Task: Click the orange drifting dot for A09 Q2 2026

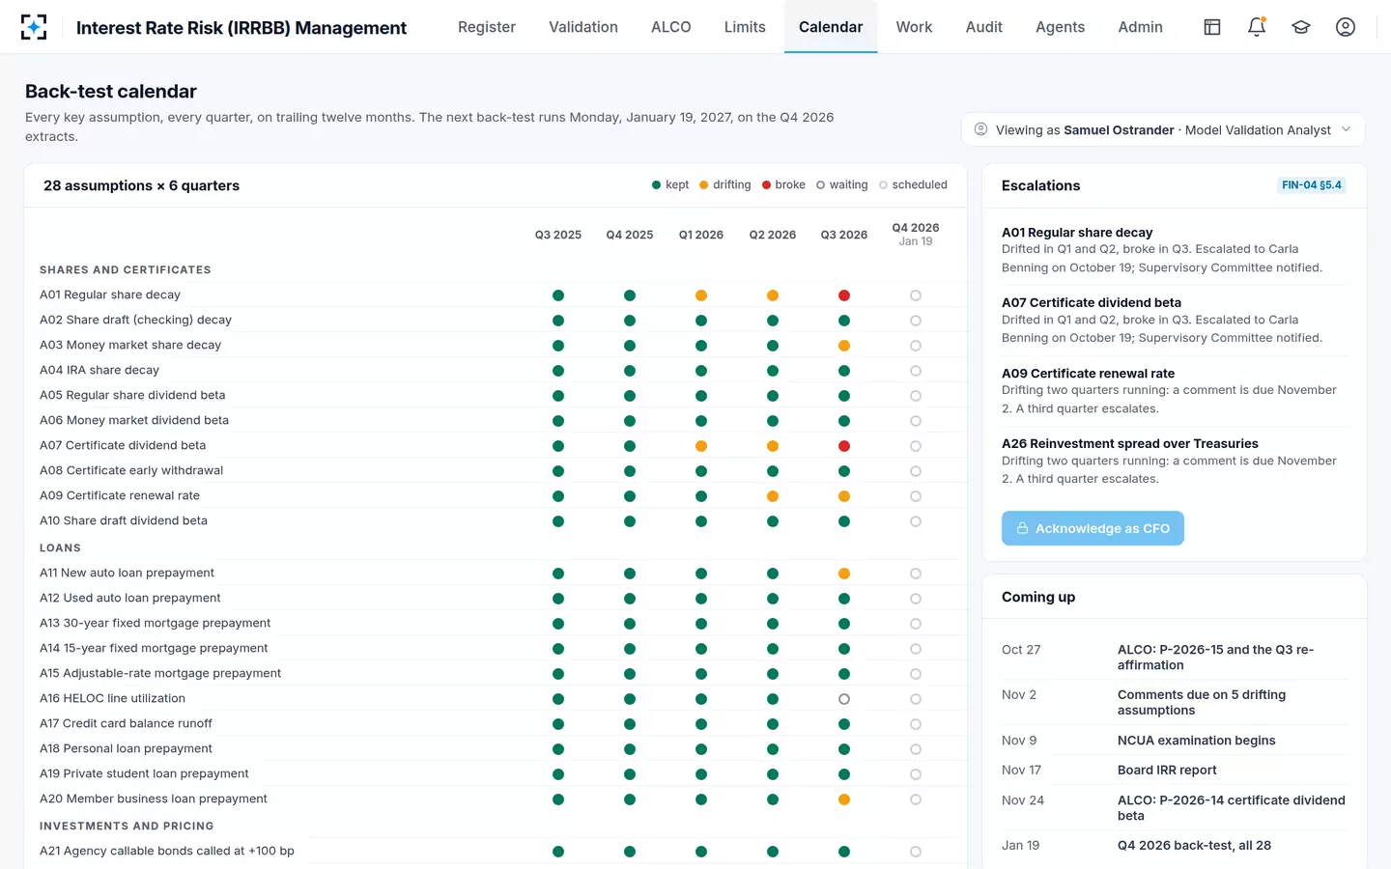Action: 773,496
